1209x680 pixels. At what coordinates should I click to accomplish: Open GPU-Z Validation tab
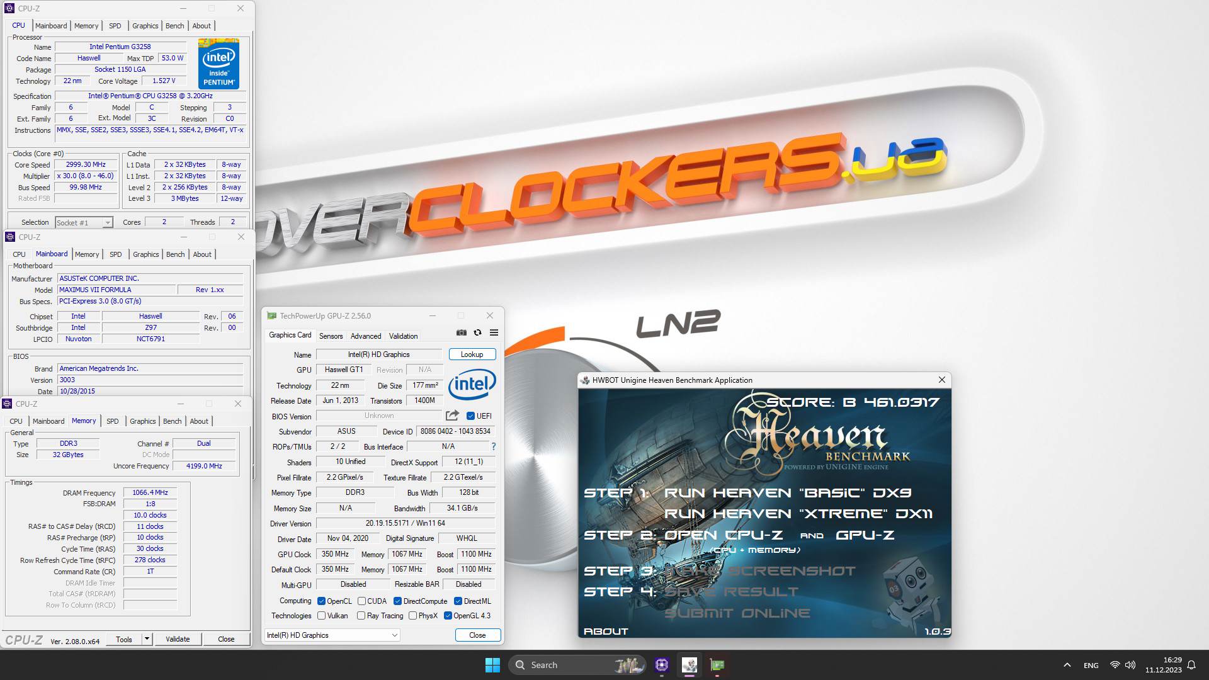point(403,336)
